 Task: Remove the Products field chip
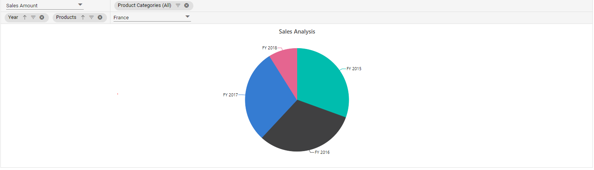click(x=100, y=17)
